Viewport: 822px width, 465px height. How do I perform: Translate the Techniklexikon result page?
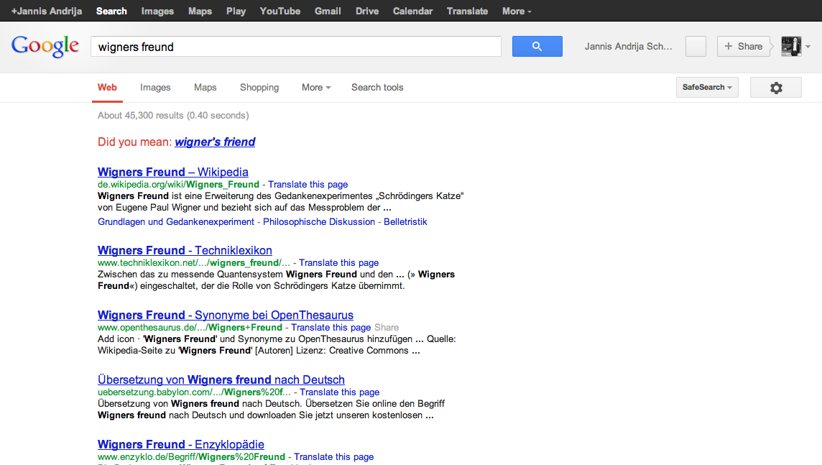tap(338, 262)
